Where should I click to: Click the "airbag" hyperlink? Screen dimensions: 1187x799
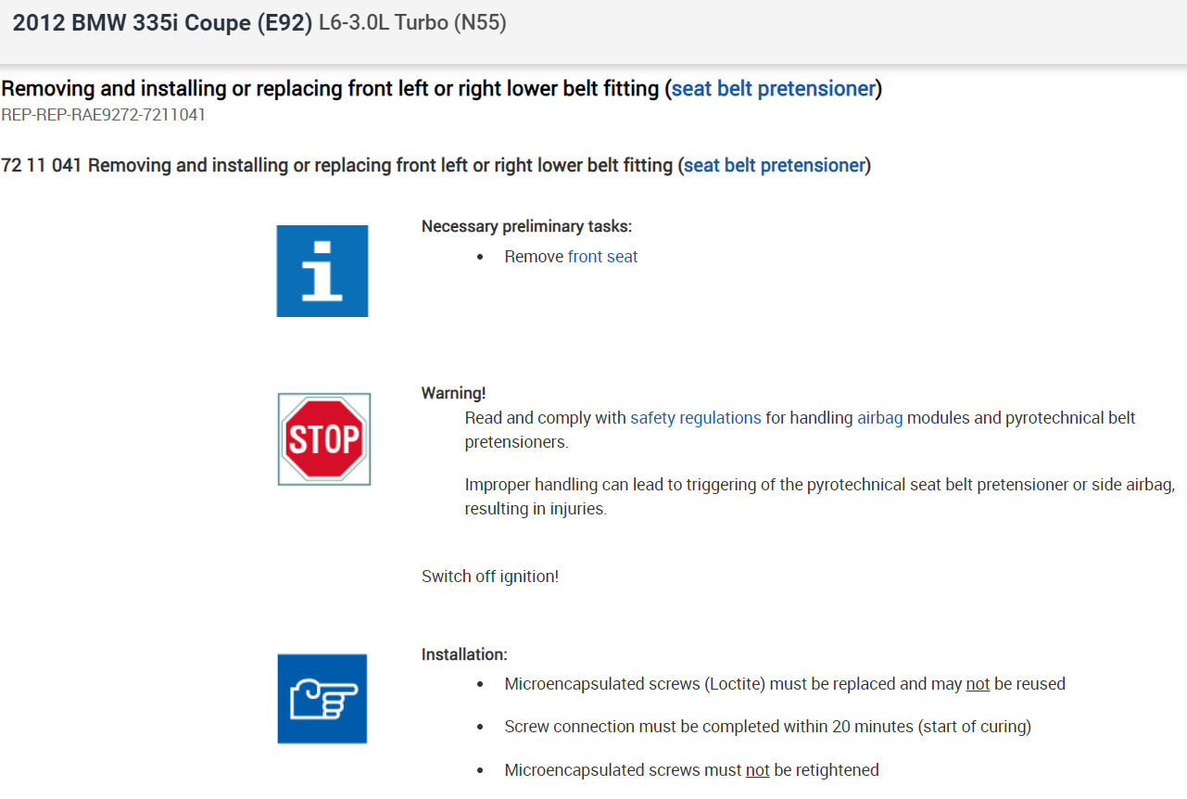pyautogui.click(x=879, y=418)
